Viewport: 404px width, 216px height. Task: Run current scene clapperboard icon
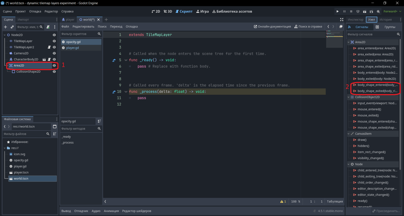point(365,11)
